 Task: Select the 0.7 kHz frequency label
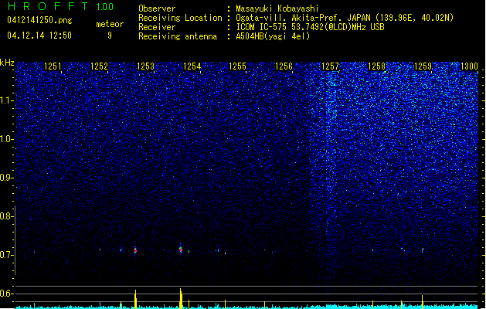7,255
